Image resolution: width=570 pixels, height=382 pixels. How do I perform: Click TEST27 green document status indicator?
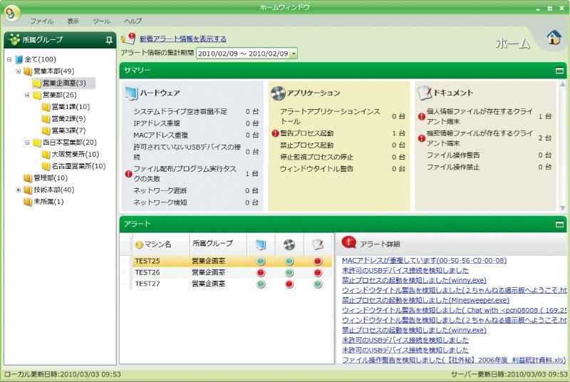tap(318, 284)
